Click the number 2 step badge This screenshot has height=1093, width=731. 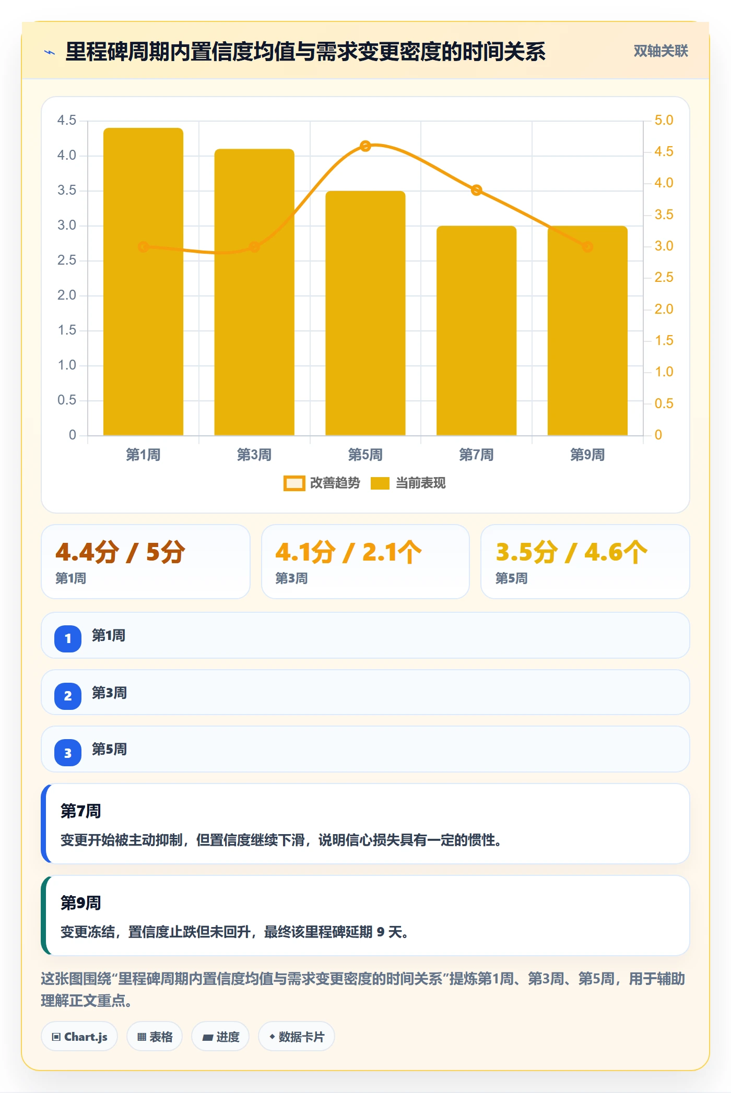[68, 696]
